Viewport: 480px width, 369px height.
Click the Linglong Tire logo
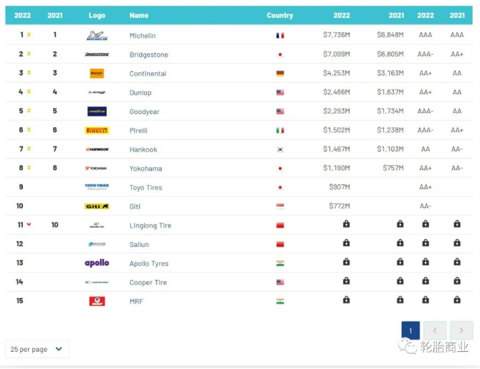coord(97,225)
